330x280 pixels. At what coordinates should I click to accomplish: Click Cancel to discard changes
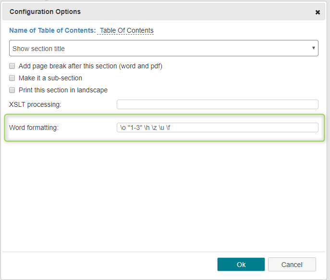coord(292,265)
